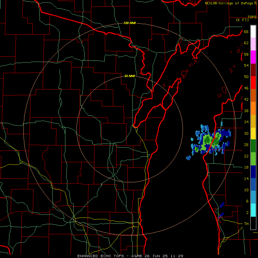Click the '11:29' timestamp in caption
The width and height of the screenshot is (258, 258).
[x=176, y=256]
